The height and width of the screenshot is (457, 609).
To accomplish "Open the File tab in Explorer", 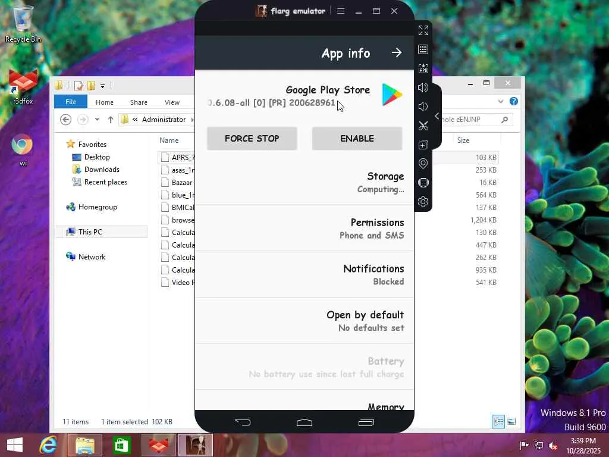I will click(71, 102).
